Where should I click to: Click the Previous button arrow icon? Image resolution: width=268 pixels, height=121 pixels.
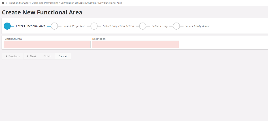tap(6, 56)
